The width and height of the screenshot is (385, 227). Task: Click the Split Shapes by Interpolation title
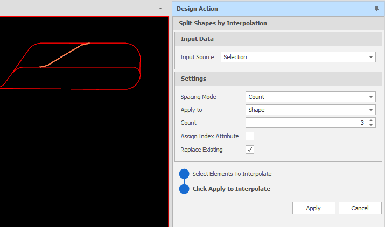coord(223,23)
